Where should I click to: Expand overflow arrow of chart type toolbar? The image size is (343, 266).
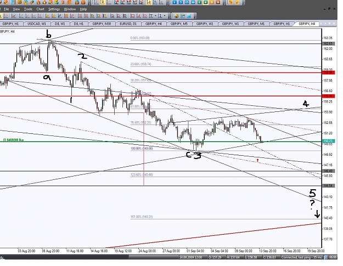coord(167,4)
